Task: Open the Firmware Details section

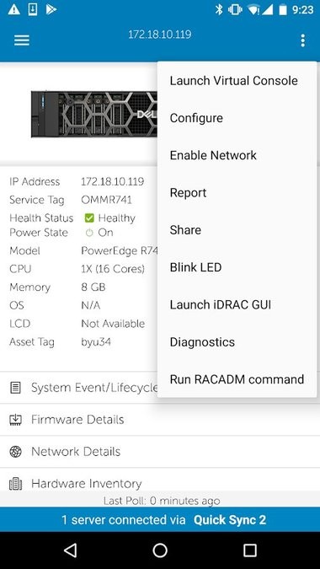Action: 160,420
